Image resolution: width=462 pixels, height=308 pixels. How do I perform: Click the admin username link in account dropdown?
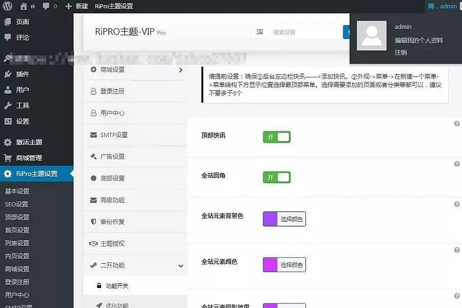(x=403, y=27)
